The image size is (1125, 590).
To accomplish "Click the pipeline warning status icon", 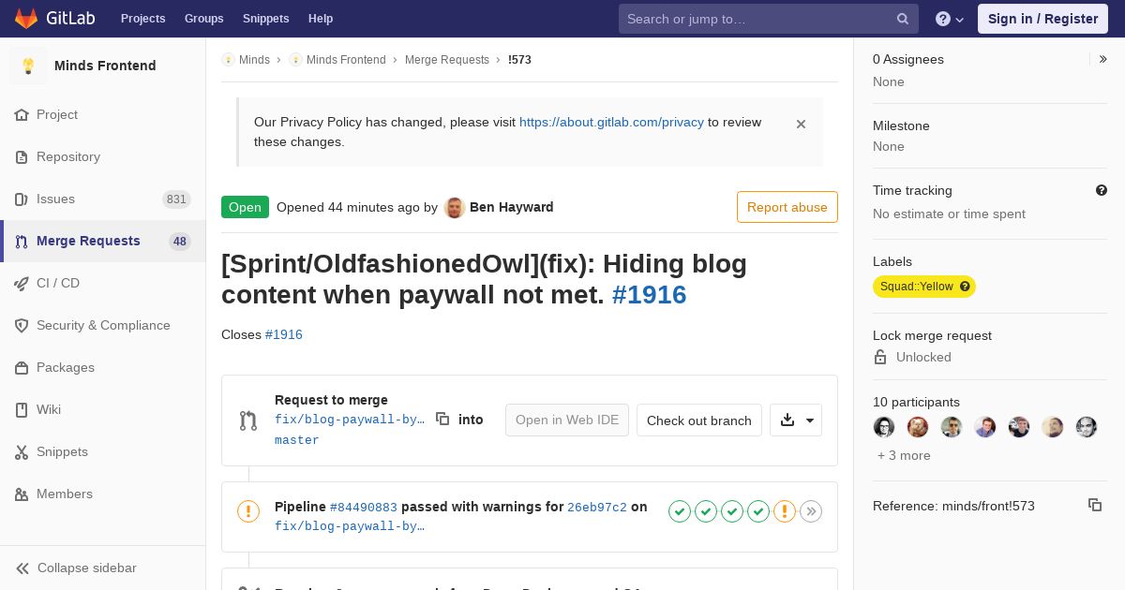I will [x=248, y=510].
